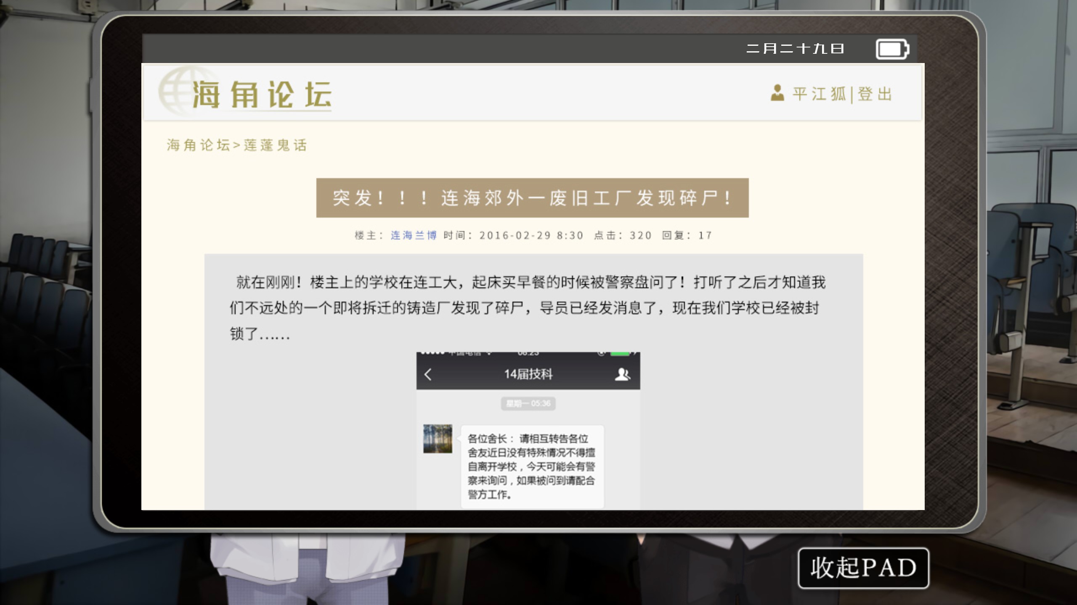Click the 登出 logout link
The width and height of the screenshot is (1077, 605).
(875, 94)
